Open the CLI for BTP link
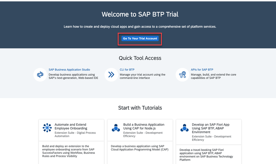The image size is (276, 164). [x=127, y=70]
